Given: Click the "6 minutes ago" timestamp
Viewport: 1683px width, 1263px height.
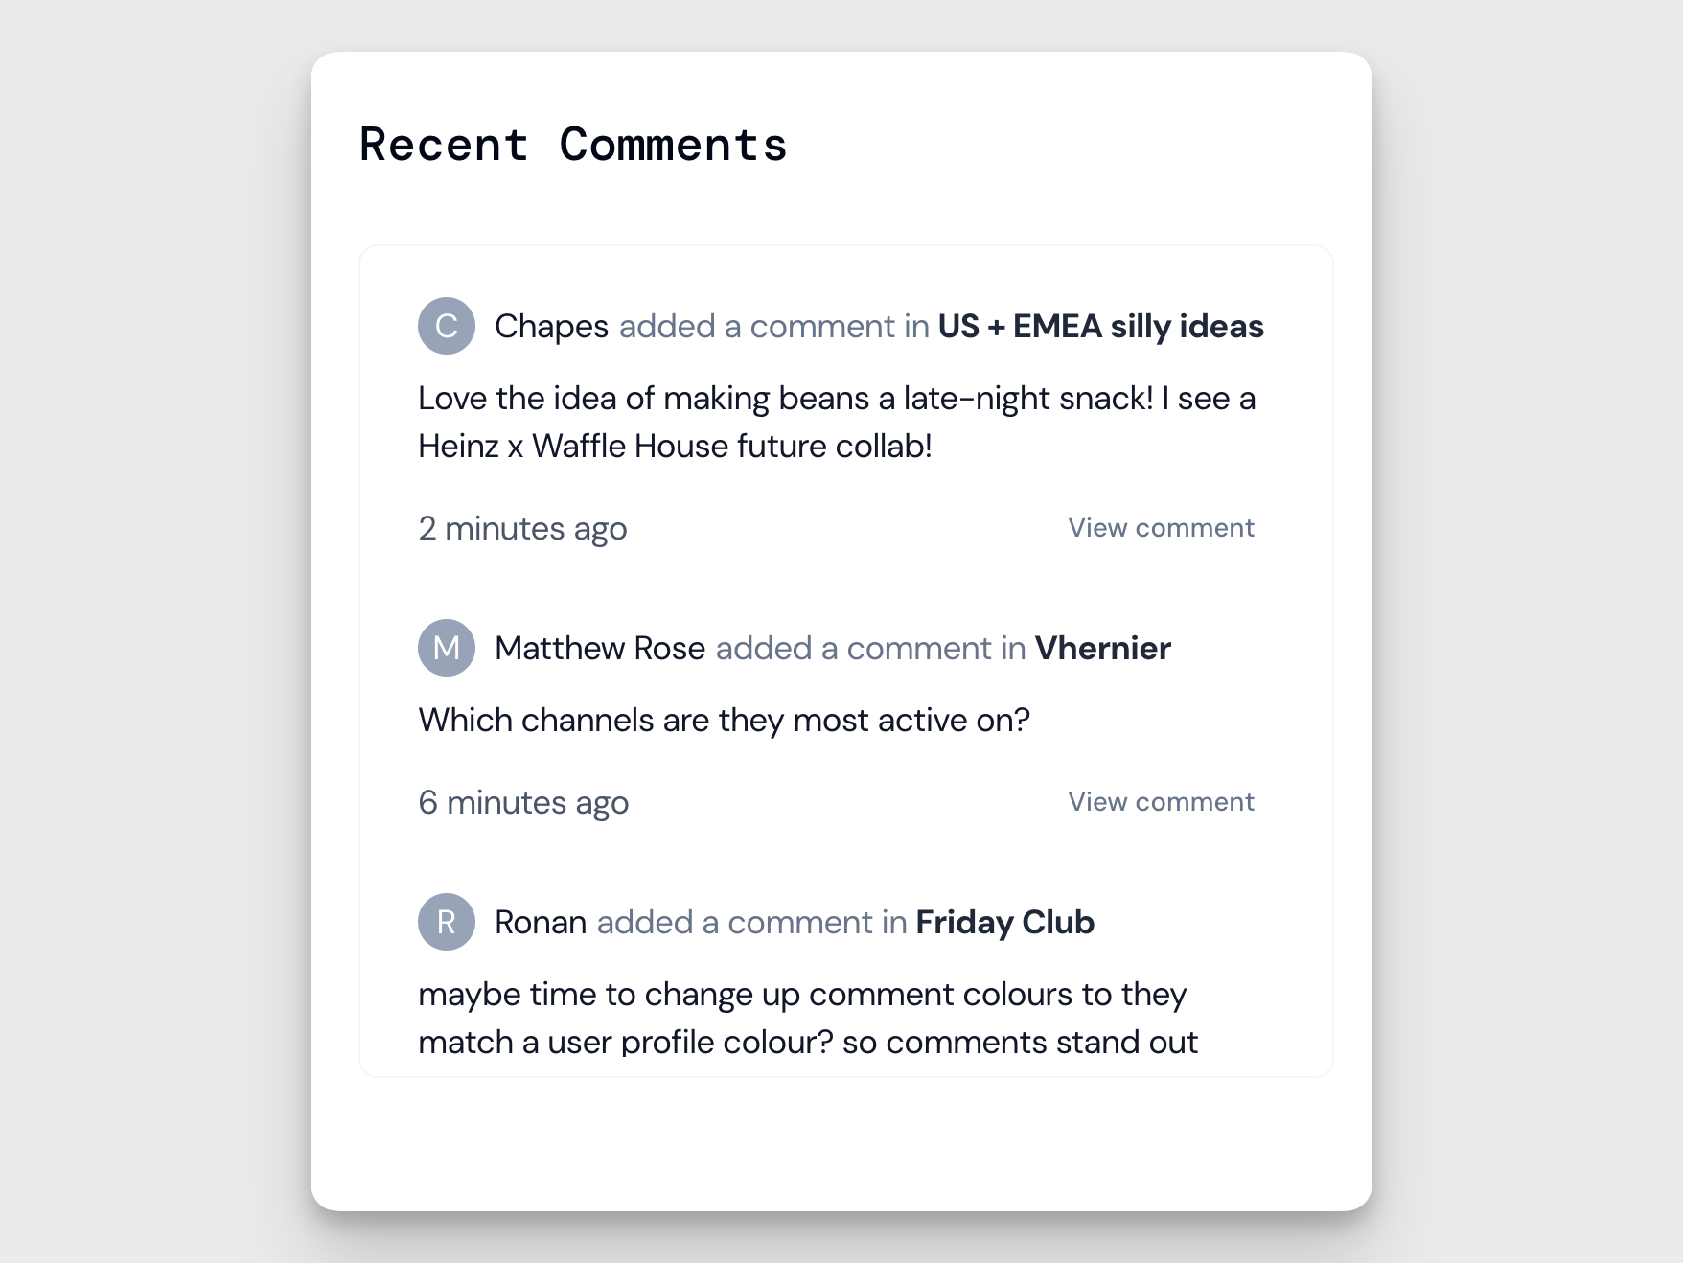Looking at the screenshot, I should click(x=523, y=802).
